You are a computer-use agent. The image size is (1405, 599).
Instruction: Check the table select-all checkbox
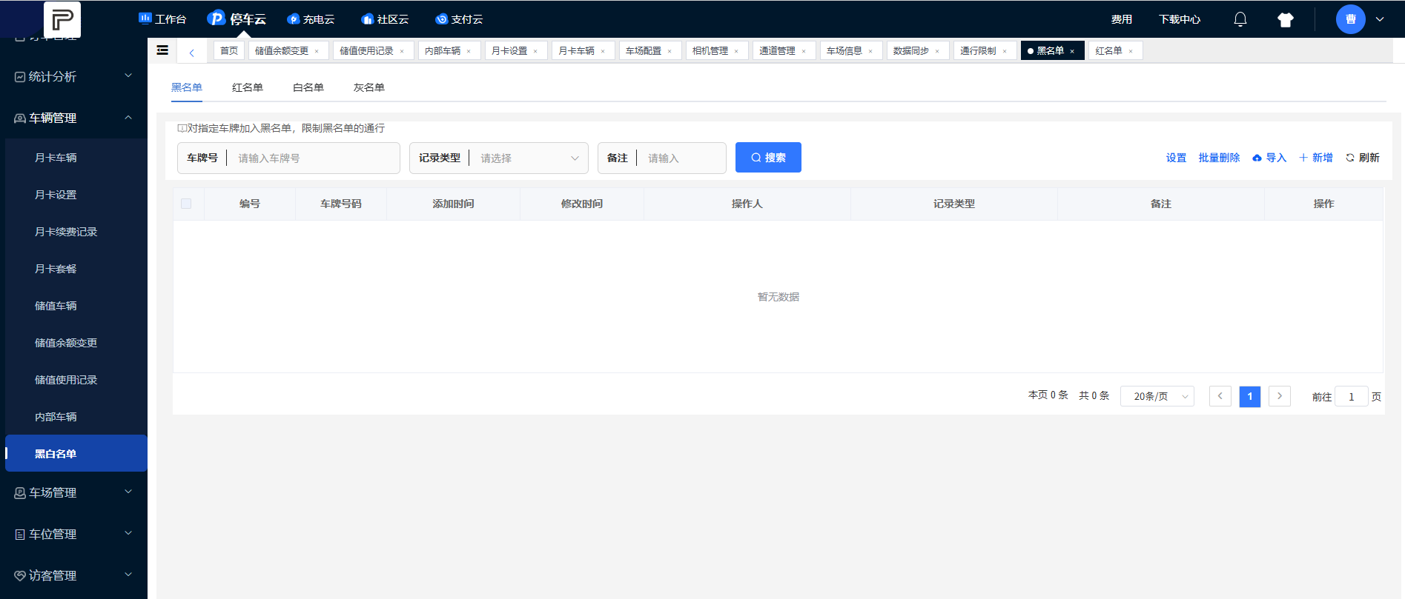[x=186, y=204]
